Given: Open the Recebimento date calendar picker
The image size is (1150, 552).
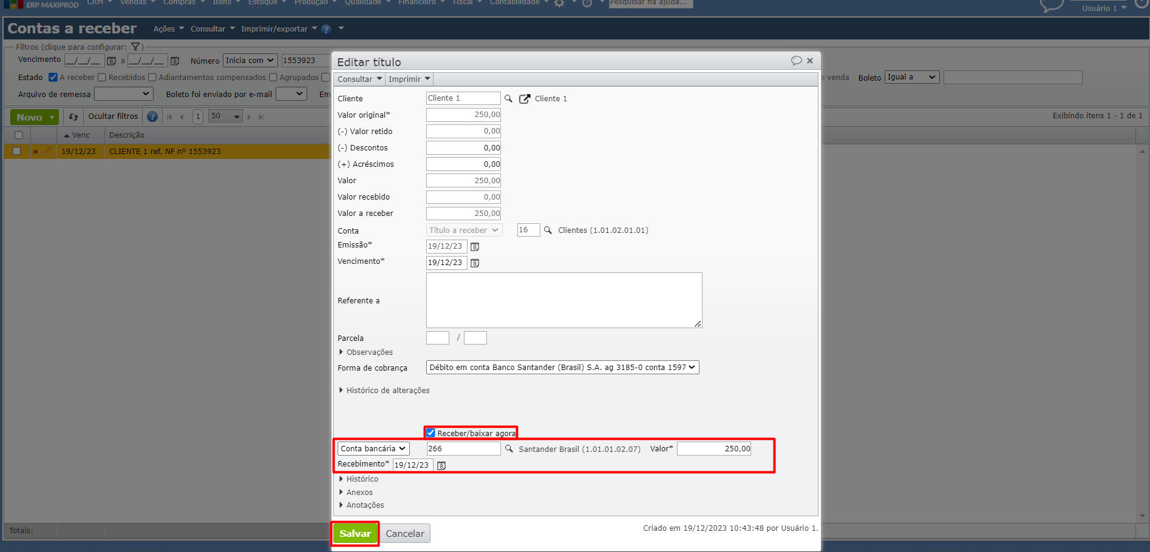Looking at the screenshot, I should tap(441, 466).
